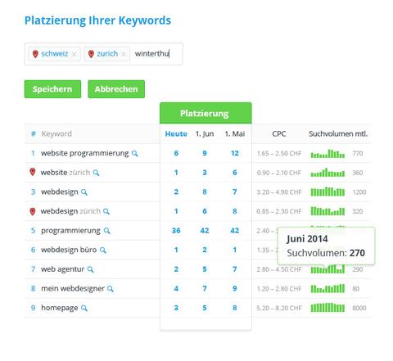Click magnifier icon next to web agentur
This screenshot has width=393, height=361.
point(90,269)
